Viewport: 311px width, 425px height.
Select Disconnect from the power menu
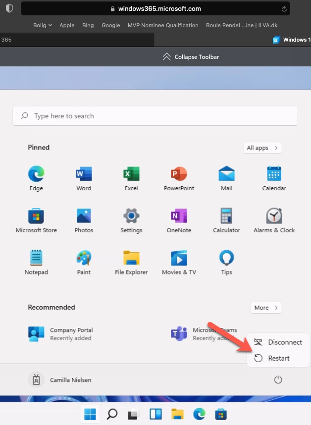[278, 342]
